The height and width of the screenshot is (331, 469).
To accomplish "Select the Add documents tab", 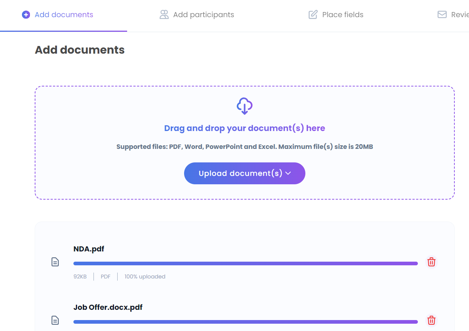I will point(58,15).
